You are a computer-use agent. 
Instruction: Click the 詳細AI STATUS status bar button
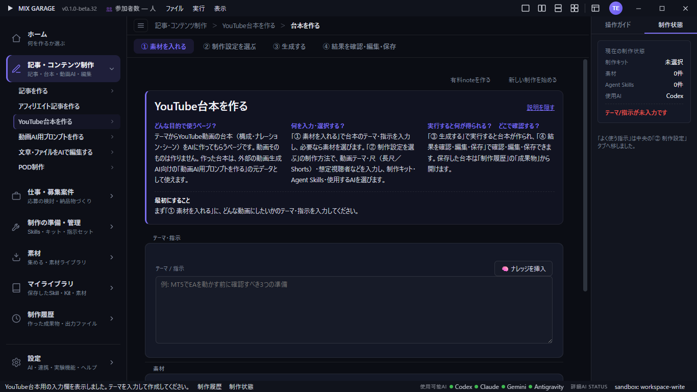(589, 387)
